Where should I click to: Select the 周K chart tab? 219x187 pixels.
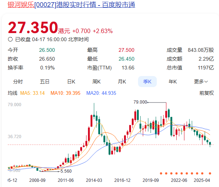pyautogui.click(x=96, y=82)
